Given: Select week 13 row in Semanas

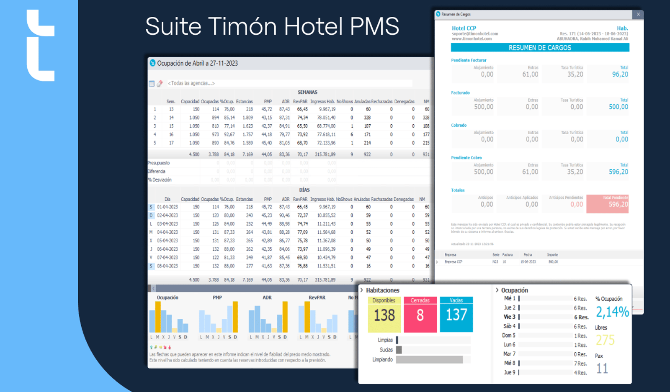Looking at the screenshot, I should (x=290, y=109).
